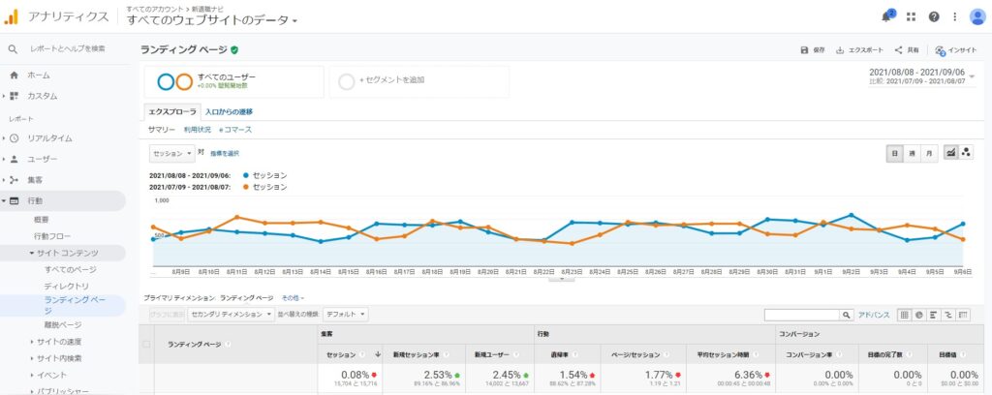Click the リアルタイム clock icon

14,138
